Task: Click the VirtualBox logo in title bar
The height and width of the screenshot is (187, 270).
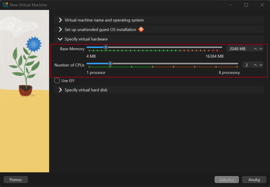Action: (x=5, y=5)
